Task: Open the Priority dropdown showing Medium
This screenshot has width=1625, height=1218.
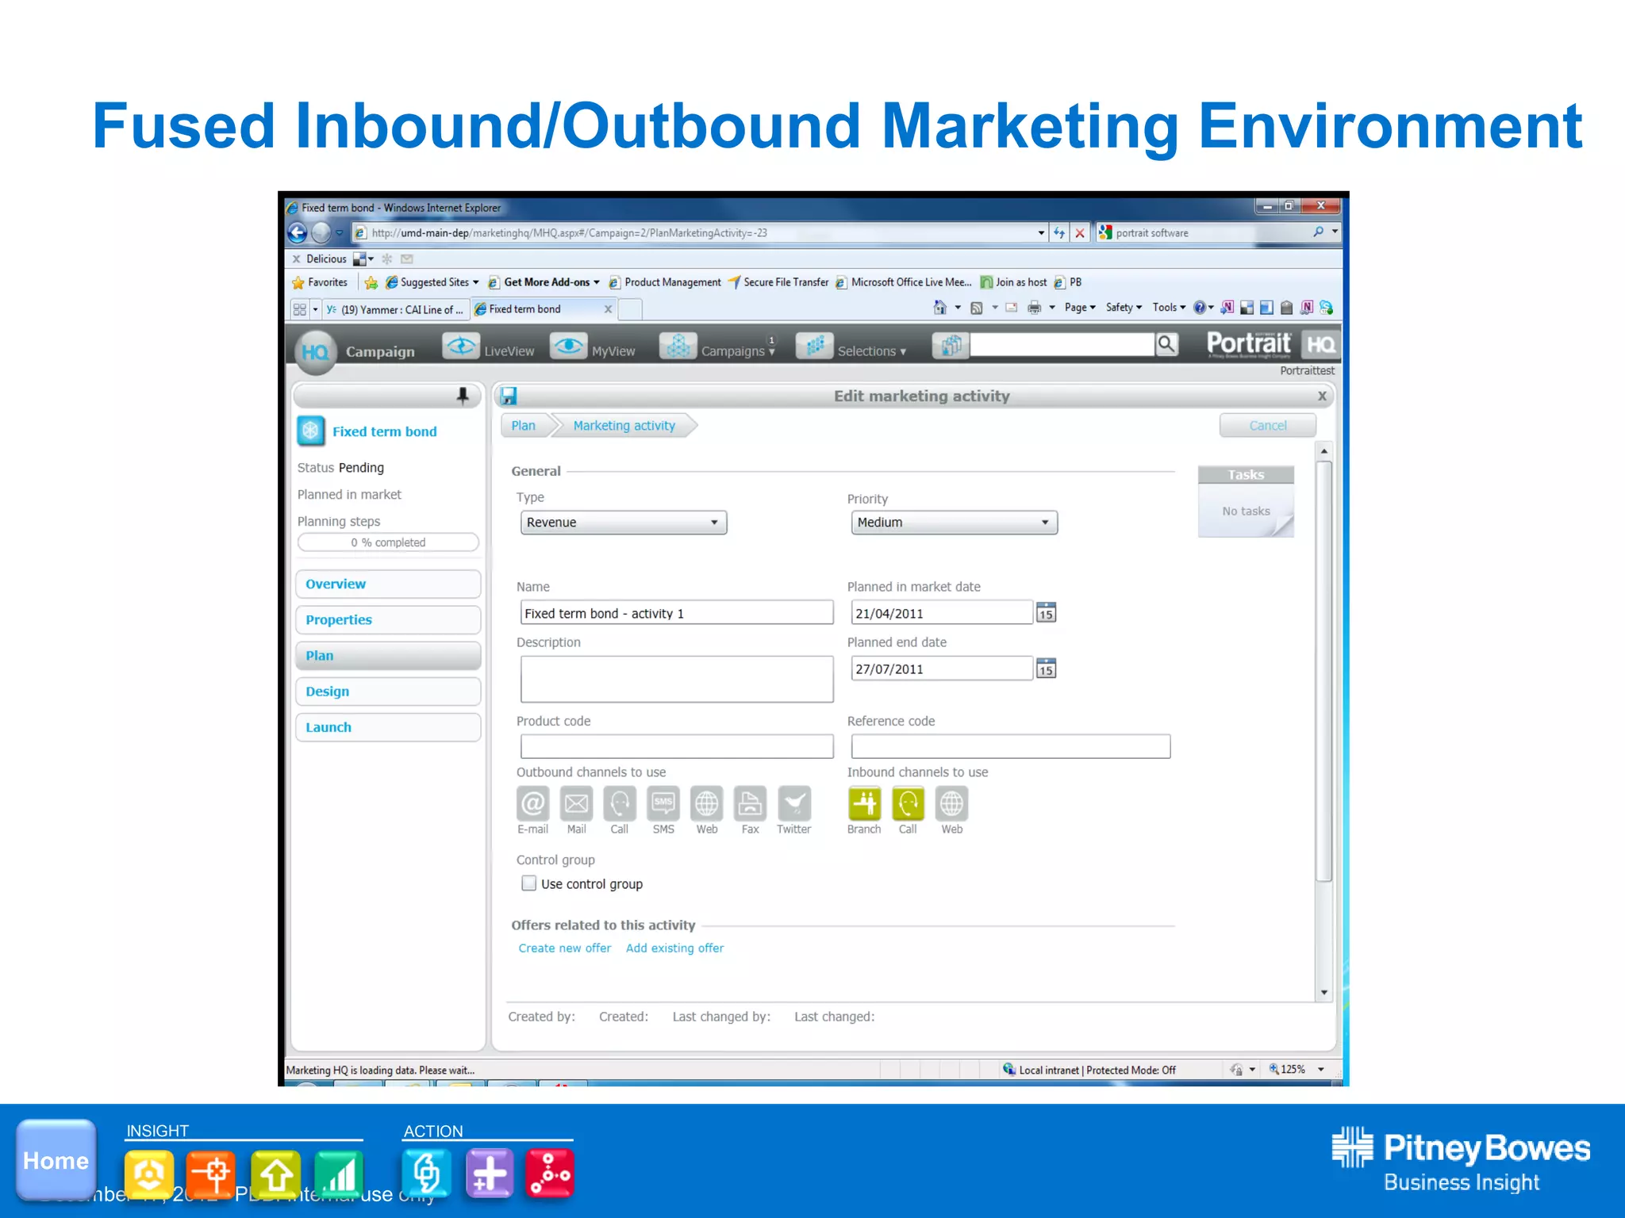Action: tap(954, 523)
